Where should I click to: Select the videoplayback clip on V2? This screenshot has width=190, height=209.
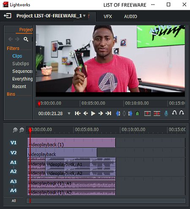(62, 153)
